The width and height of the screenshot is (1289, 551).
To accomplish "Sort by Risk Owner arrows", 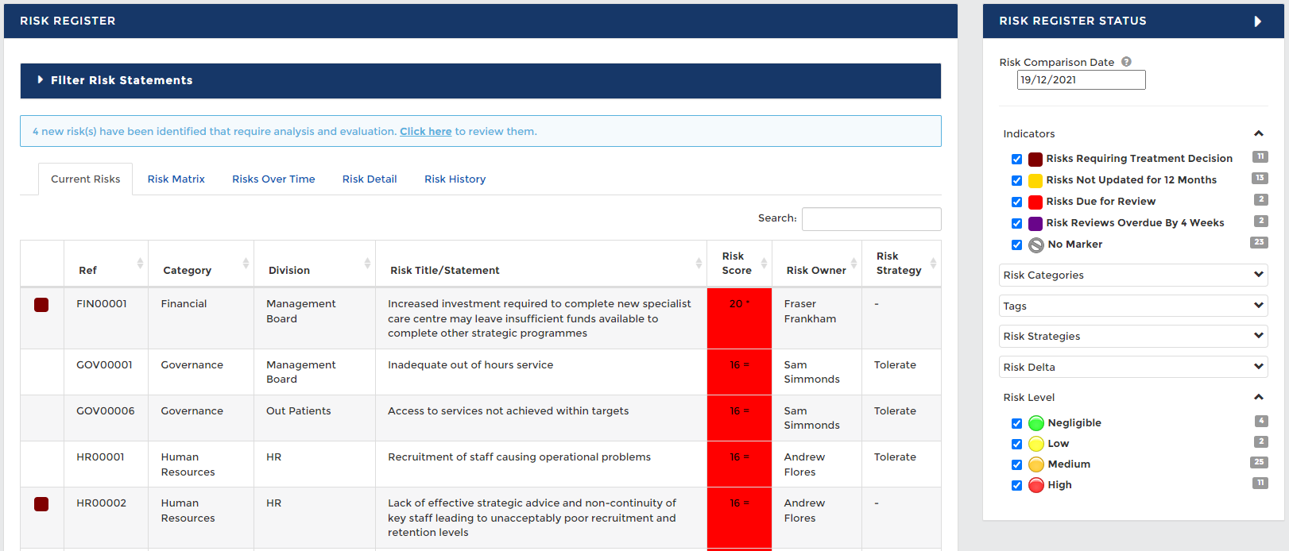I will (x=854, y=263).
